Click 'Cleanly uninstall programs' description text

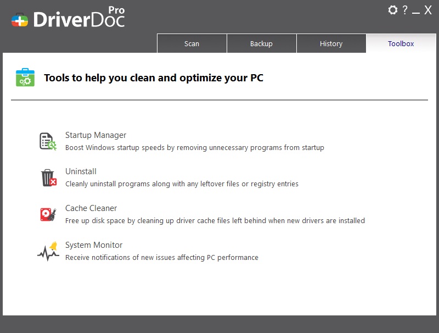pos(182,184)
